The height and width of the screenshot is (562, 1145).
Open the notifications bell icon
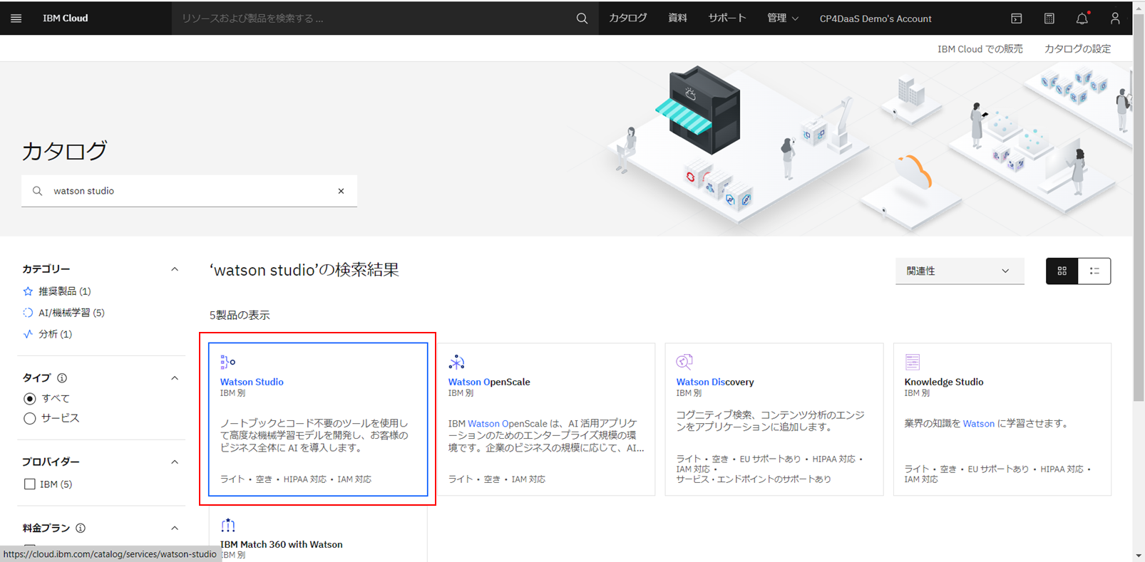coord(1082,19)
